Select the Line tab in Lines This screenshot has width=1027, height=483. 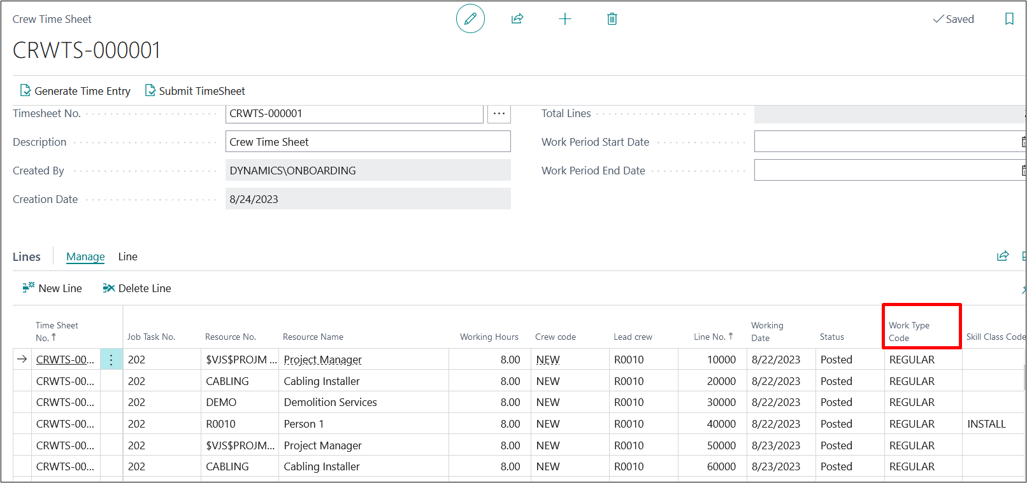tap(127, 256)
